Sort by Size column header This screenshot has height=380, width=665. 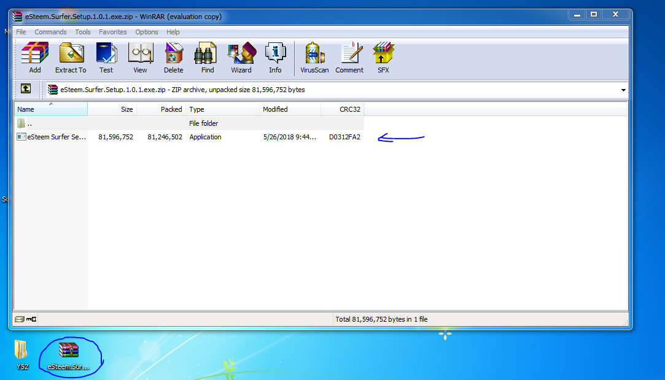click(112, 109)
